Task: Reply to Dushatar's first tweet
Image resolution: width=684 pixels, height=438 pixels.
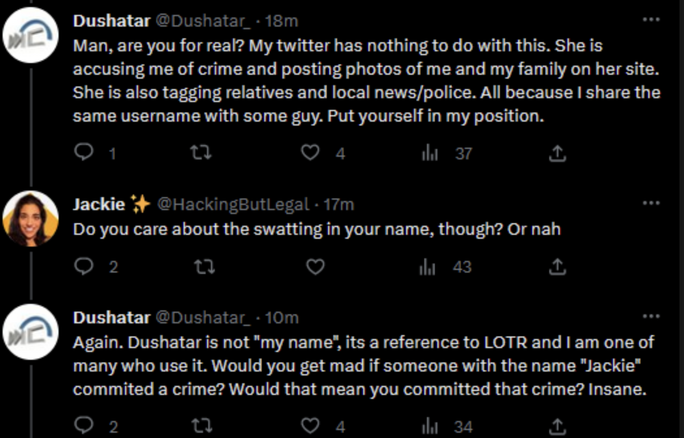Action: [85, 152]
